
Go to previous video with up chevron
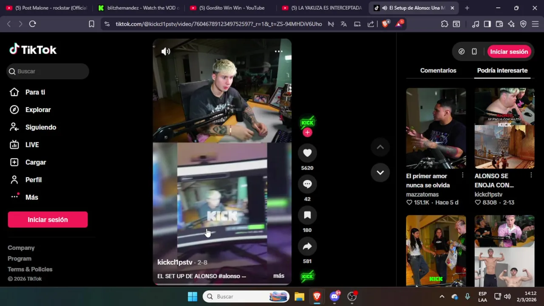tap(380, 147)
